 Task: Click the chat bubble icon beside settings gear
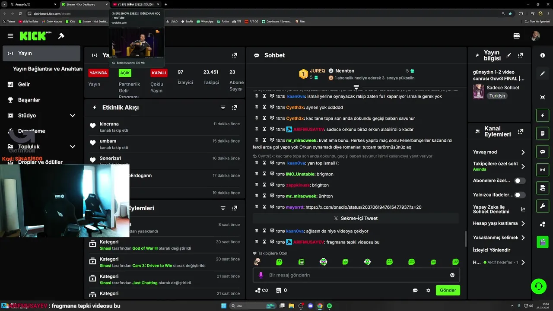click(x=415, y=290)
